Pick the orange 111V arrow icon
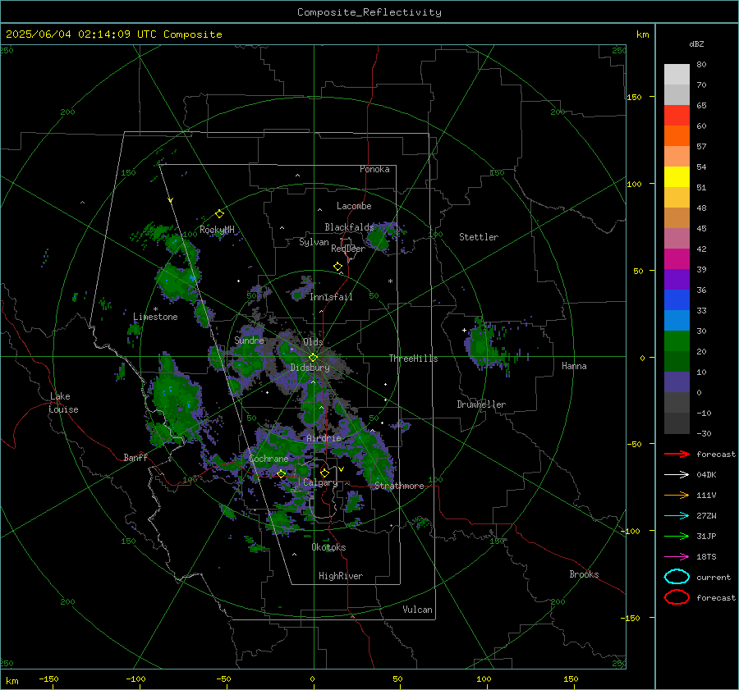 (677, 495)
